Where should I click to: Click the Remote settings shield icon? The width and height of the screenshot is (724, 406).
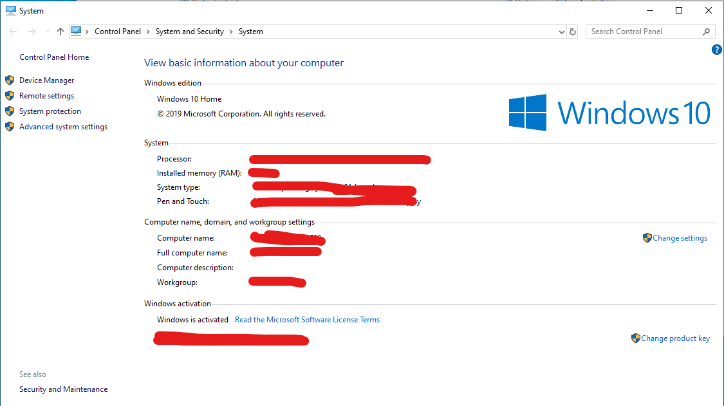pos(10,96)
